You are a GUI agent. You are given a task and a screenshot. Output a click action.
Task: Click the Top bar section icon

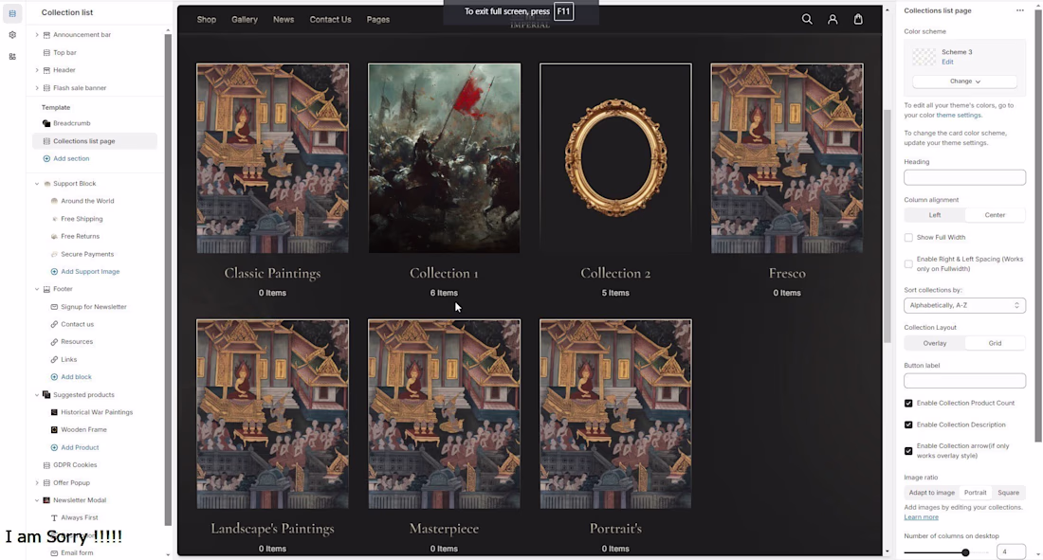click(46, 52)
